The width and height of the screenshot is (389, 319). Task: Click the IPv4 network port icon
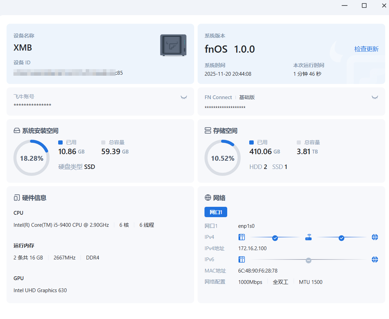[242, 237]
